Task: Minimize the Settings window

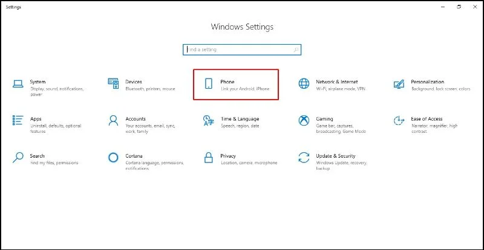Action: click(443, 7)
